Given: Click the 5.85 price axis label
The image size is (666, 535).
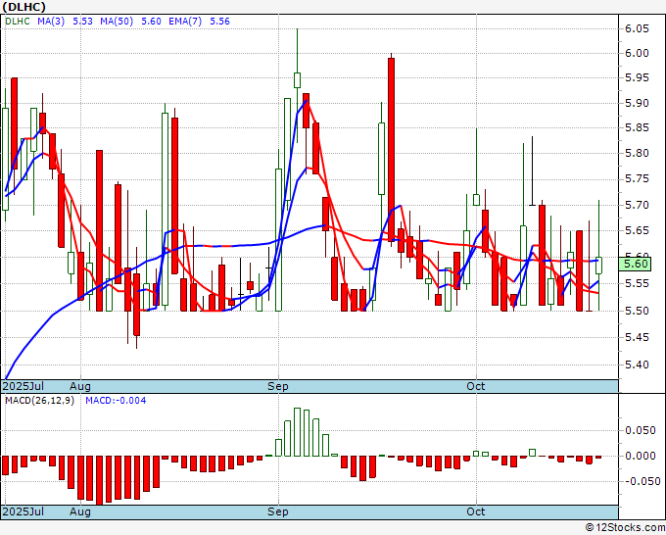Looking at the screenshot, I should [637, 128].
